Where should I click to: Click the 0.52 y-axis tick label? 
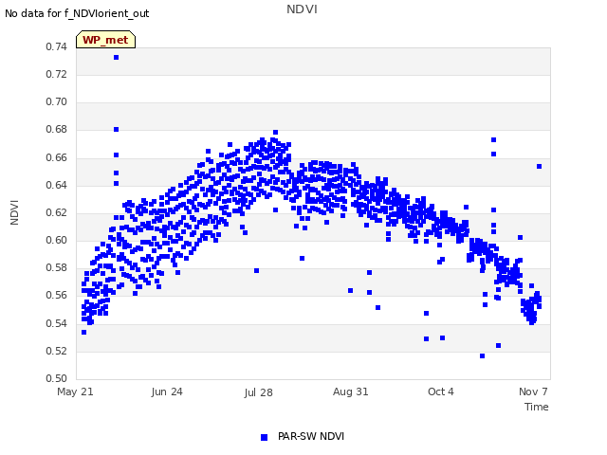57,351
